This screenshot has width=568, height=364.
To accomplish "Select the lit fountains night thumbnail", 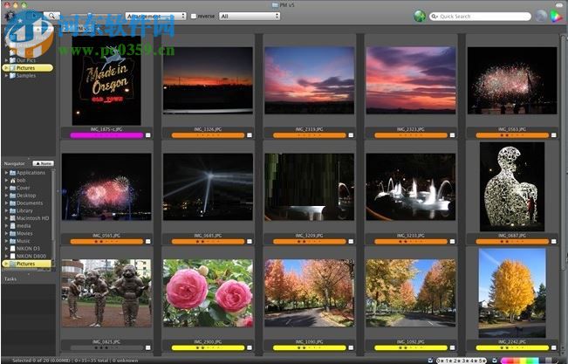I will (411, 187).
